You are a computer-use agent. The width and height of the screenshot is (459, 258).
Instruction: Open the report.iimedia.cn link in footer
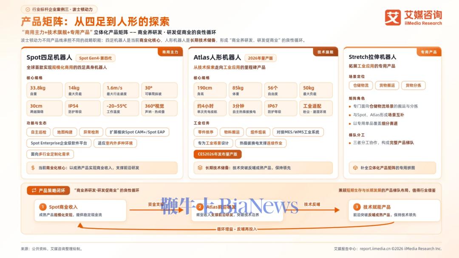[x=375, y=249]
